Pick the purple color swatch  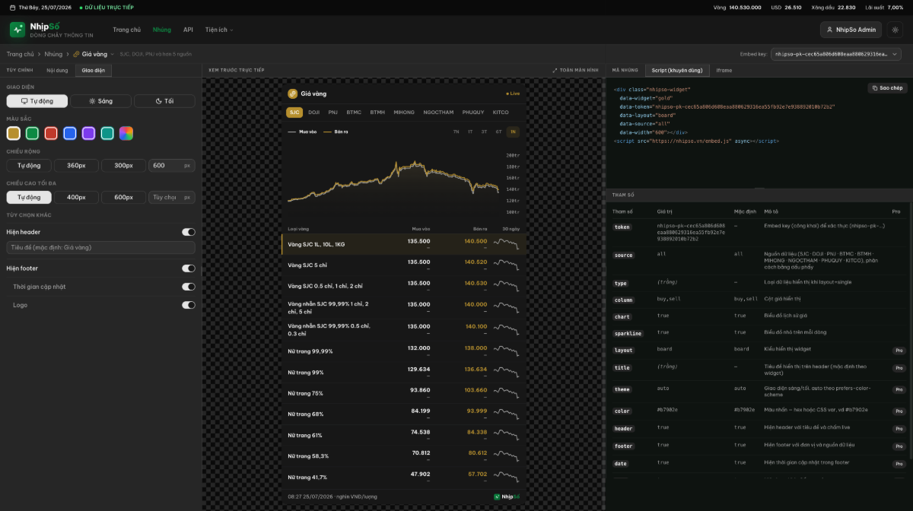88,133
